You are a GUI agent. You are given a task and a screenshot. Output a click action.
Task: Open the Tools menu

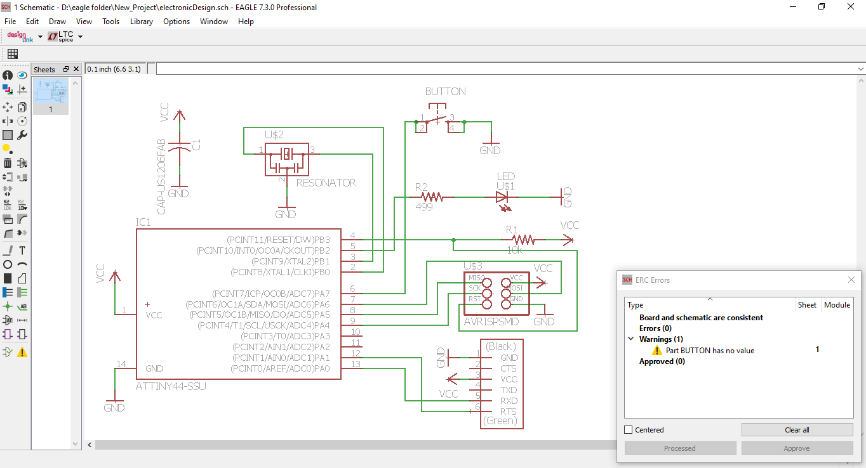pos(111,22)
